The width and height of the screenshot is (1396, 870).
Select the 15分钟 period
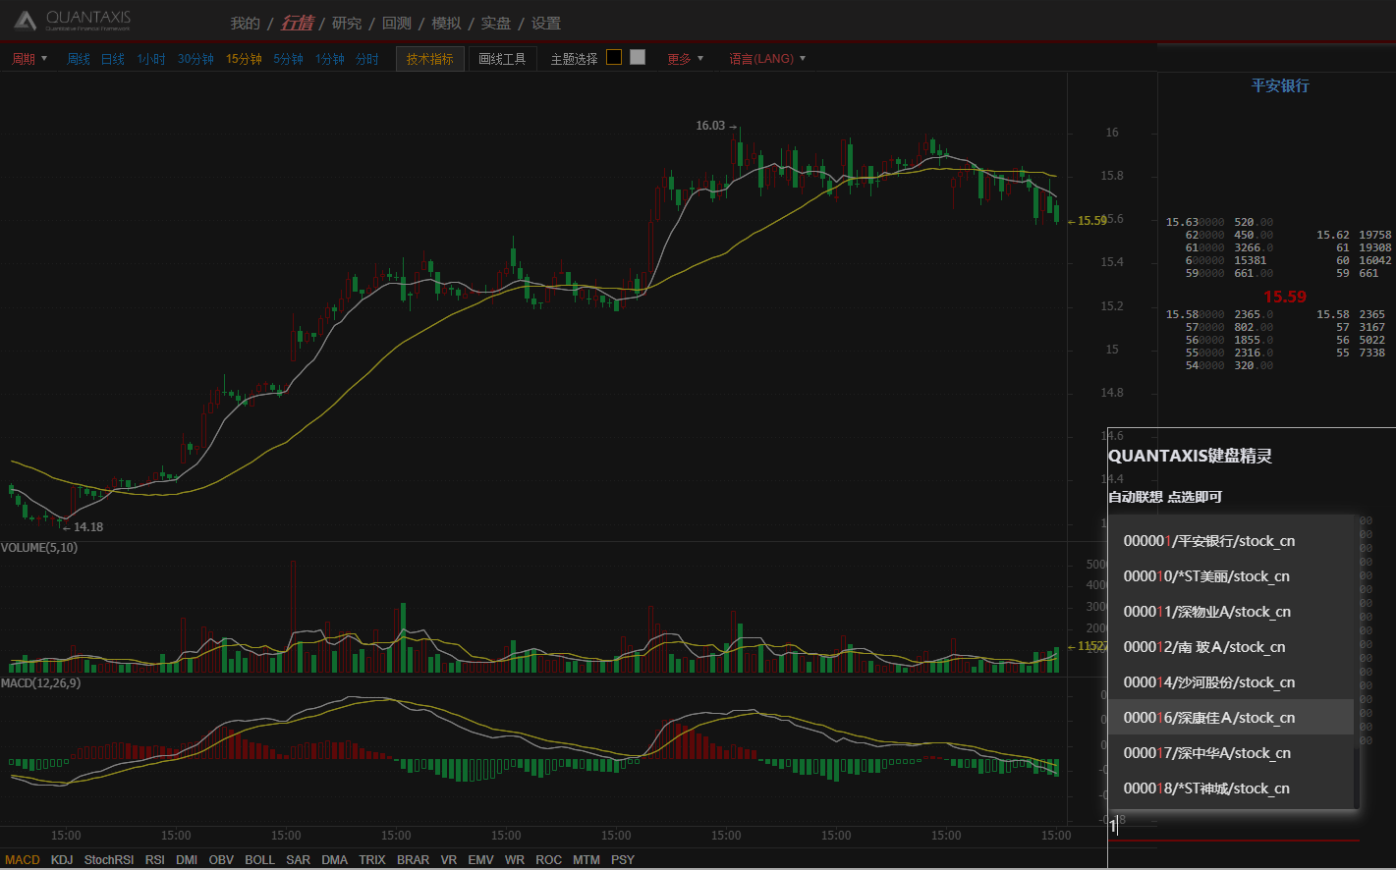(244, 59)
